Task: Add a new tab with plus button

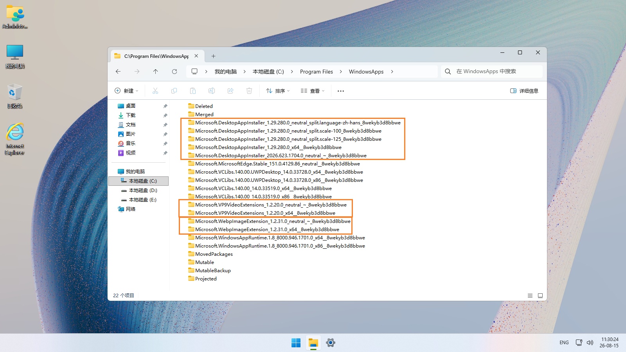Action: [x=213, y=56]
